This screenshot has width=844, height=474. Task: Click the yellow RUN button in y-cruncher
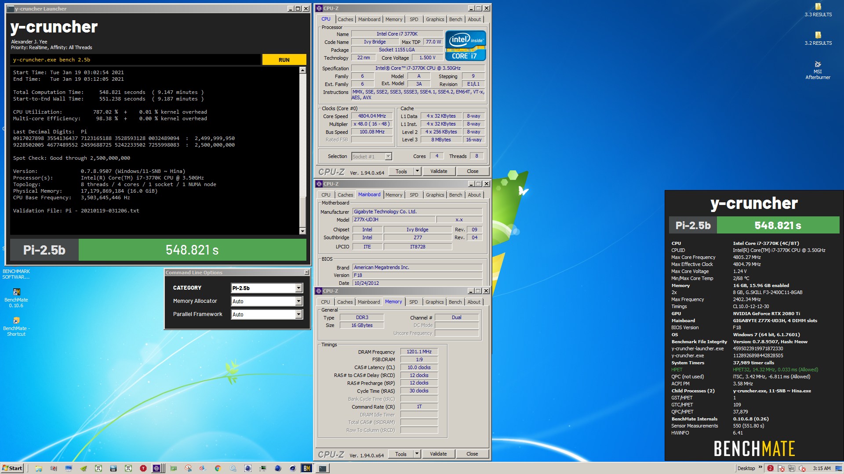pyautogui.click(x=284, y=60)
